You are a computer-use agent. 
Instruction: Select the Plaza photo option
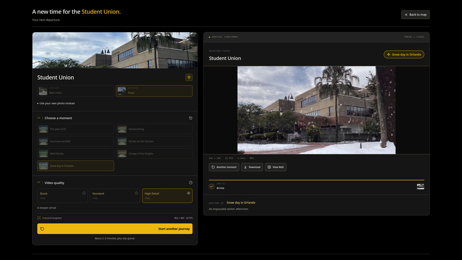[154, 91]
